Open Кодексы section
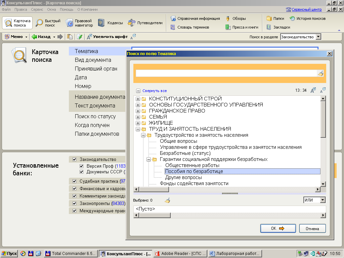The width and height of the screenshot is (344, 258). (x=110, y=23)
